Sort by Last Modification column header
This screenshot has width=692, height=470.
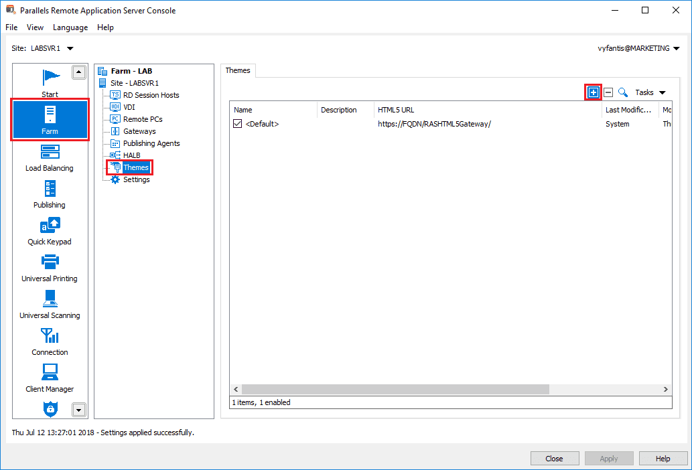[x=630, y=110]
